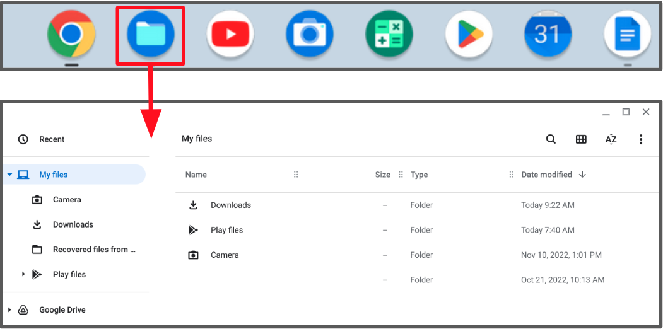Open the Calculator app icon
663x329 pixels.
tap(389, 34)
